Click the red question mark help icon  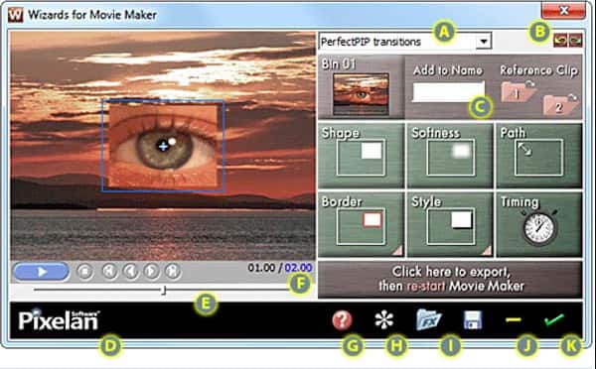pyautogui.click(x=342, y=319)
